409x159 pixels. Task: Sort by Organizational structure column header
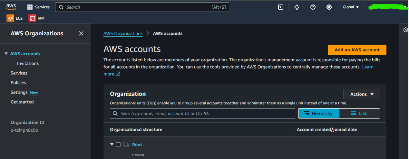(136, 129)
